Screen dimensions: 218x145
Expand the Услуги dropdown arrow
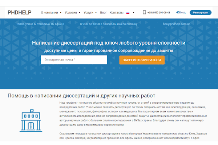[x=96, y=13]
